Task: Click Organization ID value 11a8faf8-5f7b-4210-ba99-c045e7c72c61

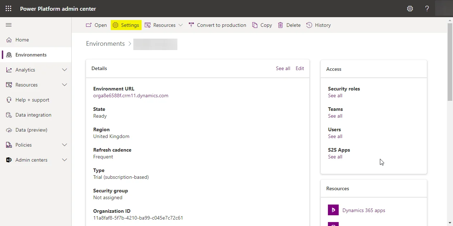Action: pos(138,218)
